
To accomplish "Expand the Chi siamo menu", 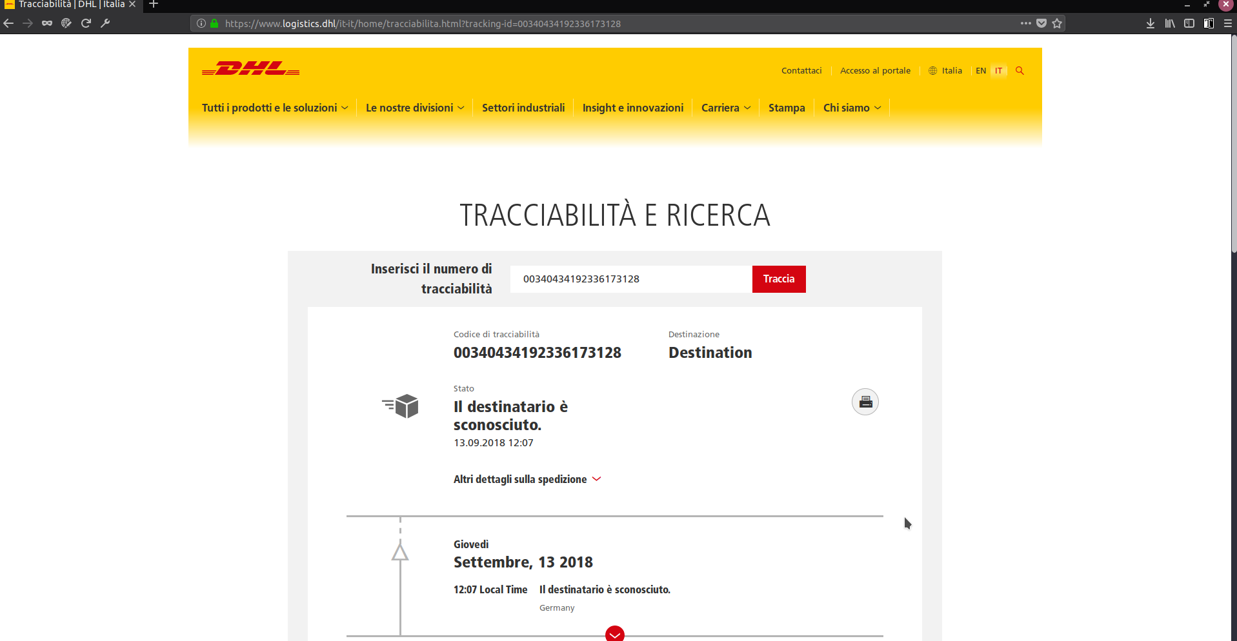I will (x=852, y=108).
